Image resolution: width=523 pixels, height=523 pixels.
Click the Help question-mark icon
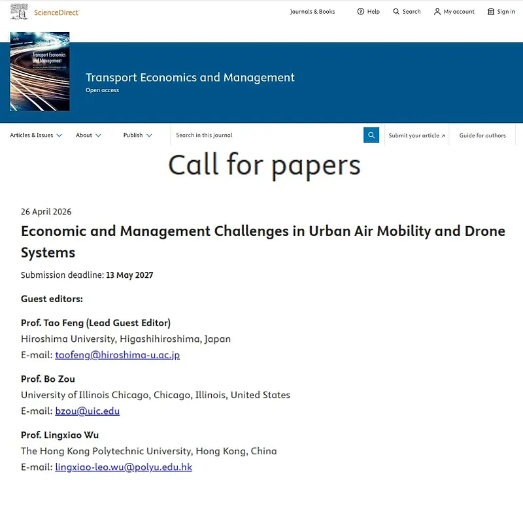coord(361,12)
